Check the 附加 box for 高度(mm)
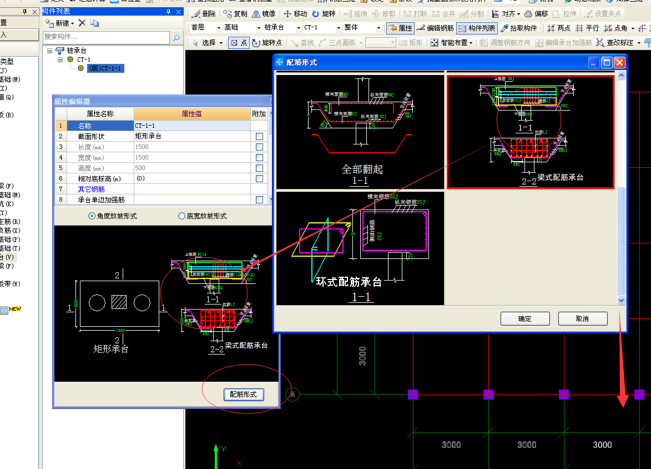The height and width of the screenshot is (469, 651). 260,168
